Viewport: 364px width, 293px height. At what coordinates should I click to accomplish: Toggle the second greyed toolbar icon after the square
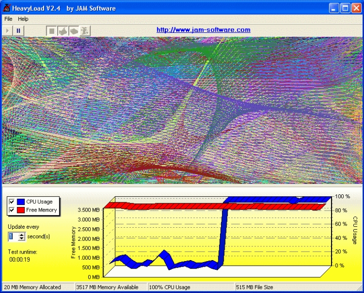point(63,31)
